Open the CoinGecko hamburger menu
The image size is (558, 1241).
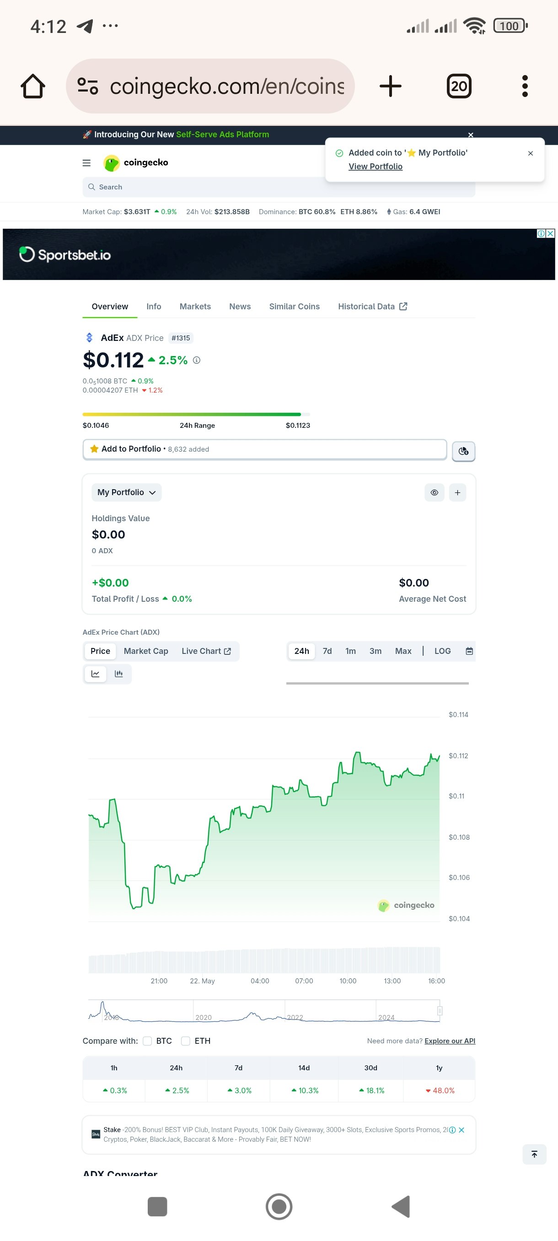click(x=86, y=163)
